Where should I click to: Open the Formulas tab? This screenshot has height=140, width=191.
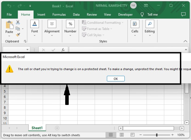coord(59,15)
